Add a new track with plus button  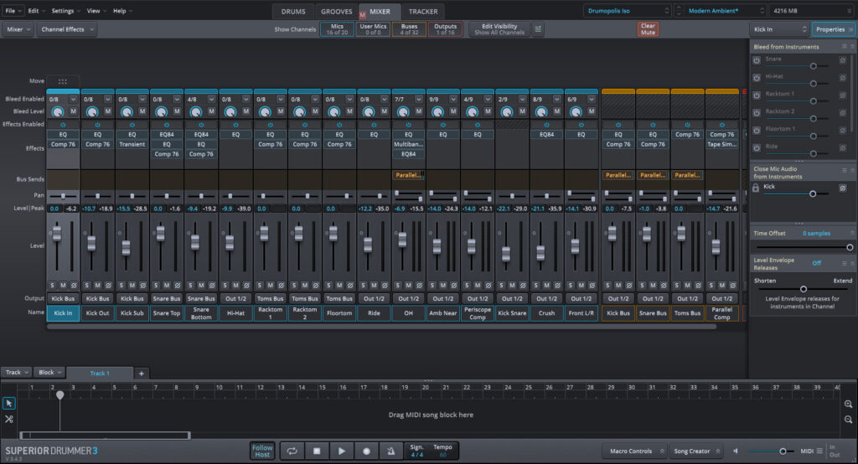[142, 373]
